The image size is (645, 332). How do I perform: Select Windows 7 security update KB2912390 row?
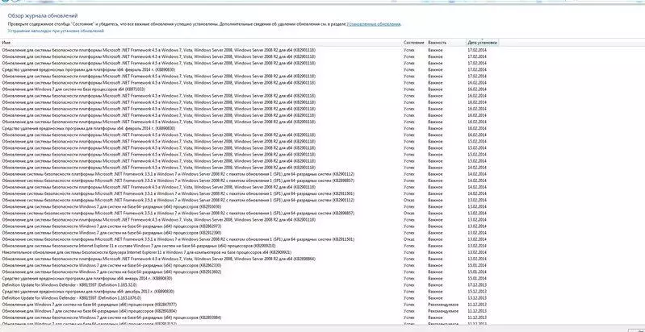coord(249,233)
